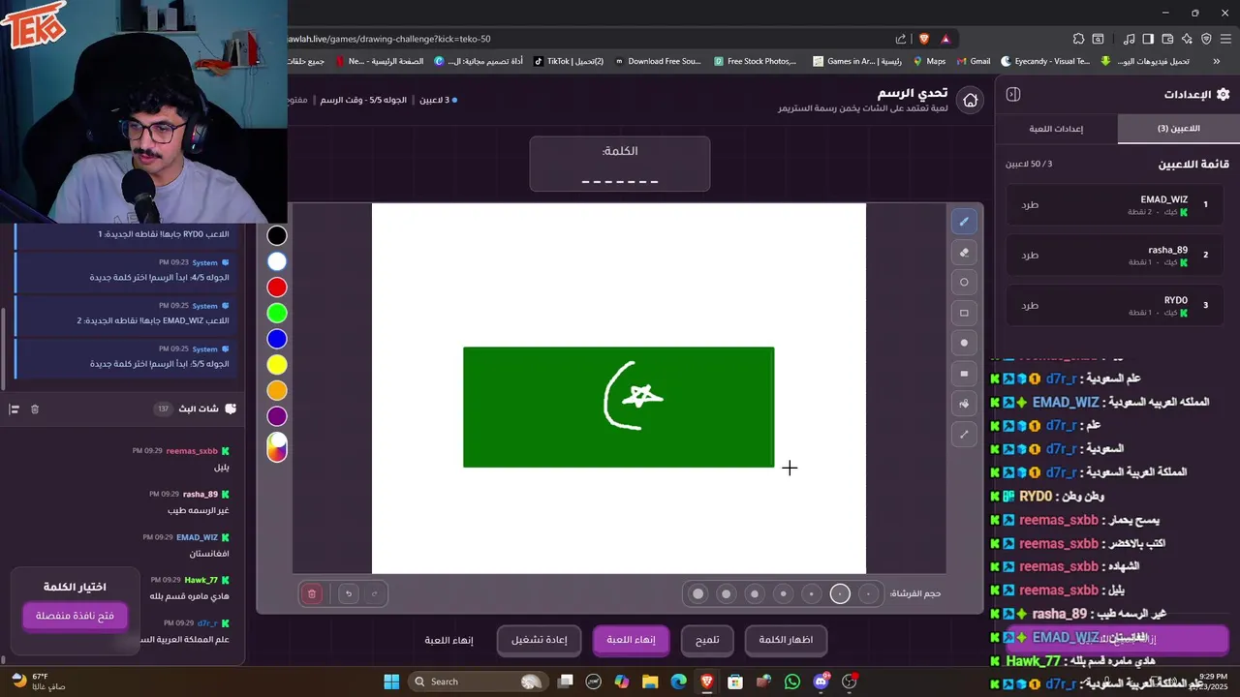Viewport: 1240px width, 697px height.
Task: Pick the purple color swatch
Action: click(x=277, y=416)
